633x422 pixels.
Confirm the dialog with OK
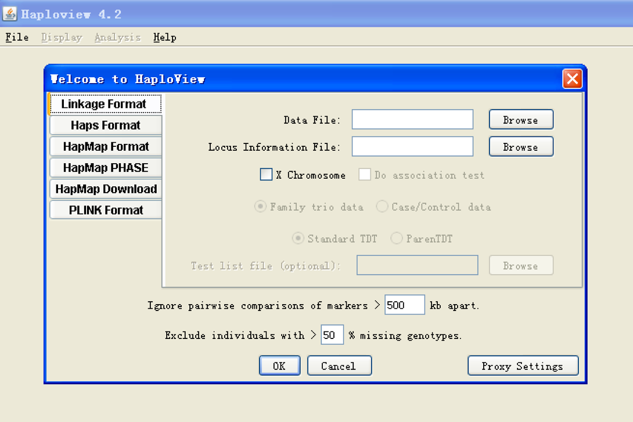point(279,366)
